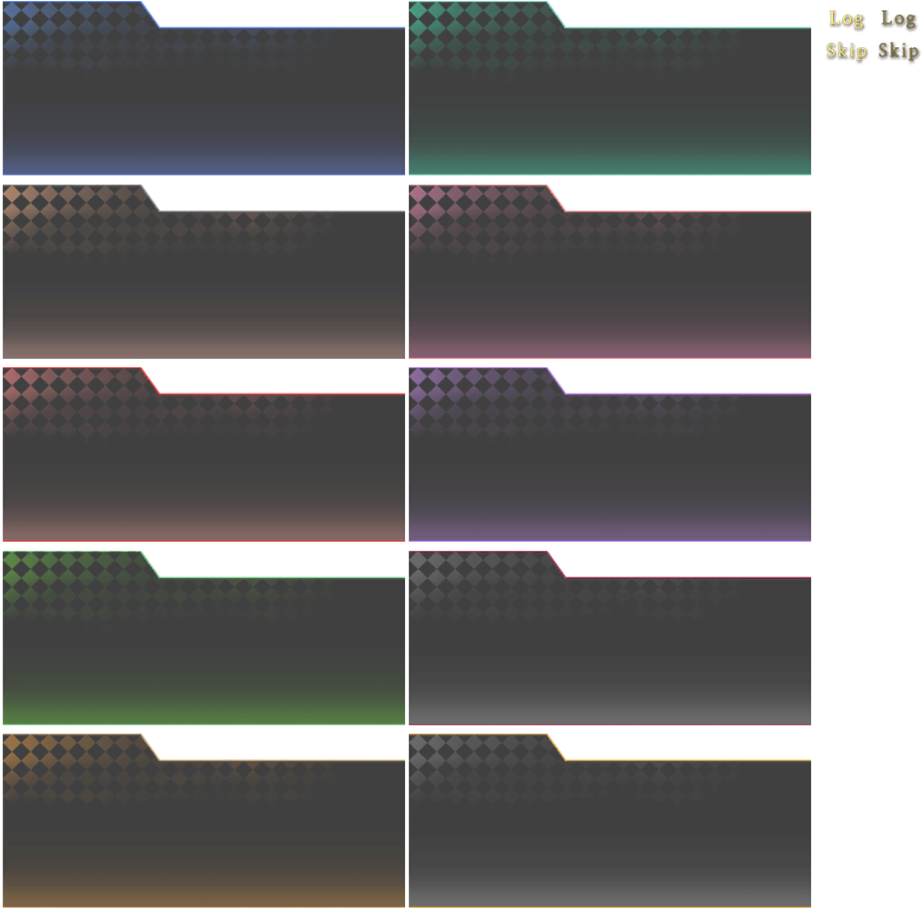Viewport: 922px width, 908px height.
Task: Select the purple dialogue box panel
Action: click(610, 454)
